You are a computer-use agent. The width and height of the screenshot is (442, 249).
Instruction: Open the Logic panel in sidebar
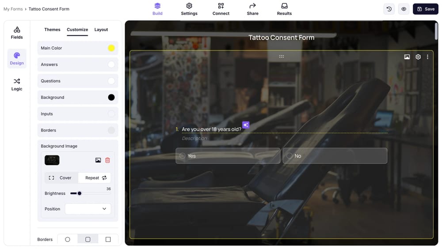click(17, 84)
